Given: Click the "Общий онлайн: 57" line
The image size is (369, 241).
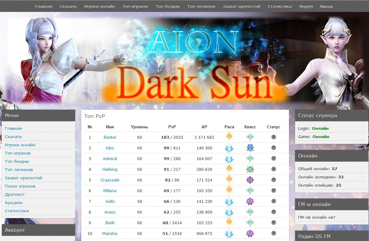Looking at the screenshot, I should 318,169.
